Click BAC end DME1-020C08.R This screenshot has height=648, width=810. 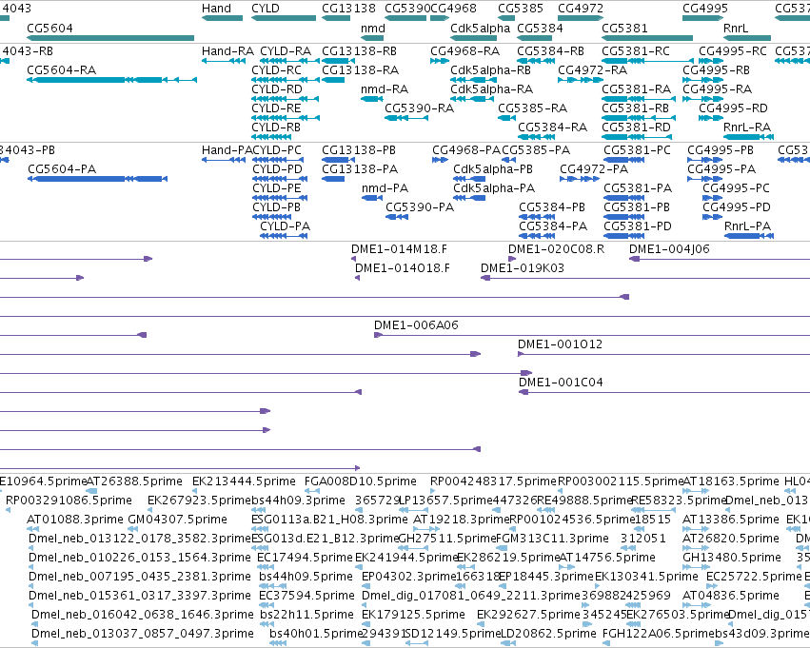(557, 249)
